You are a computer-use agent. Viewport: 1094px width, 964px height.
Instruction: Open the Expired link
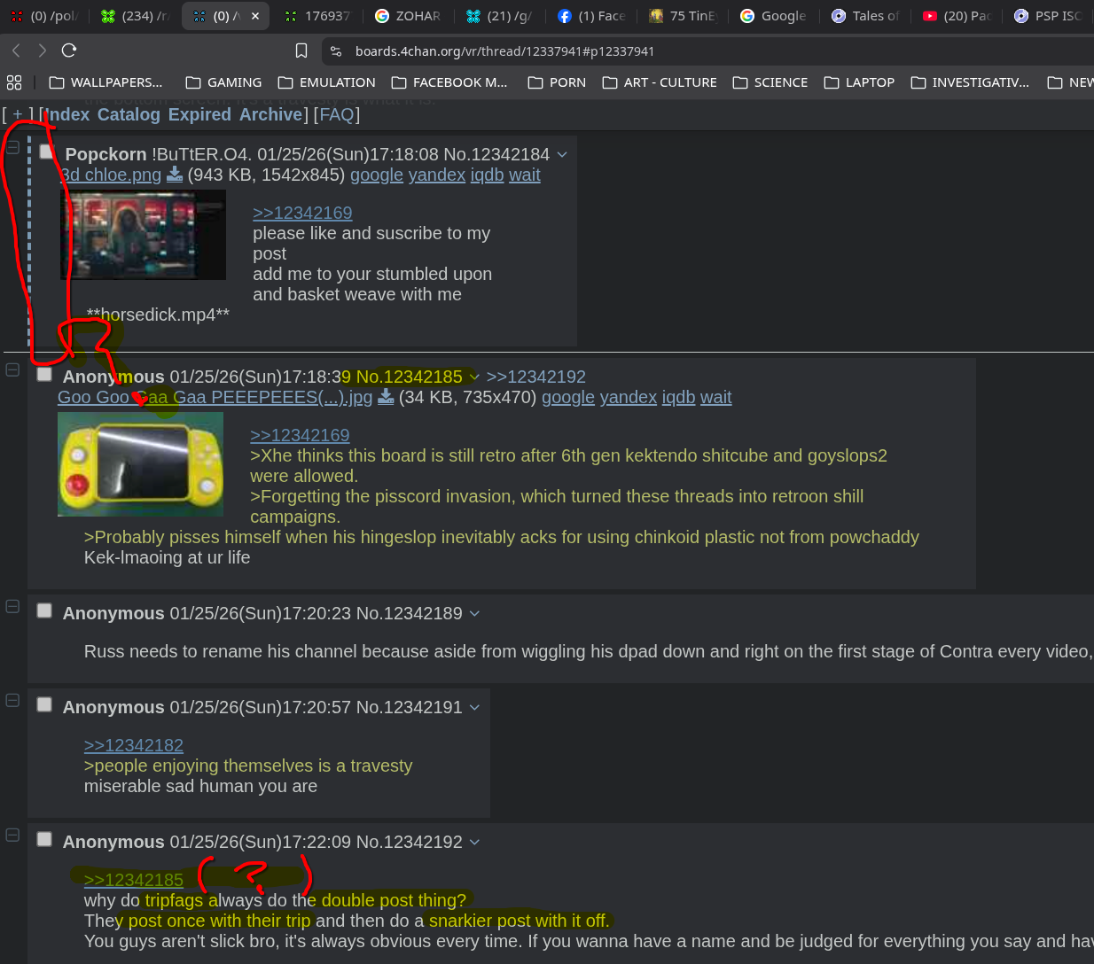(199, 114)
